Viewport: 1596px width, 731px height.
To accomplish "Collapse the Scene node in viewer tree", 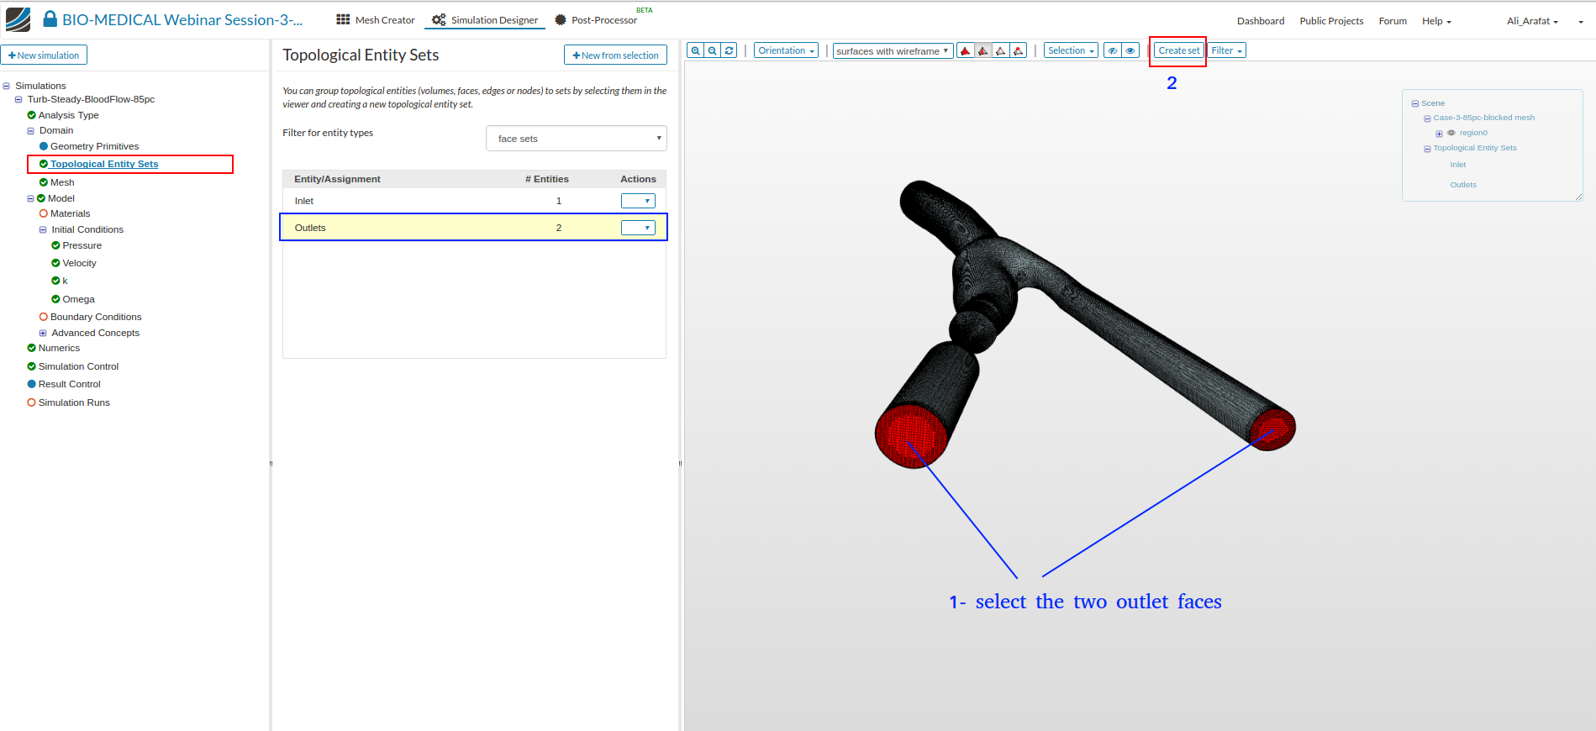I will coord(1415,104).
